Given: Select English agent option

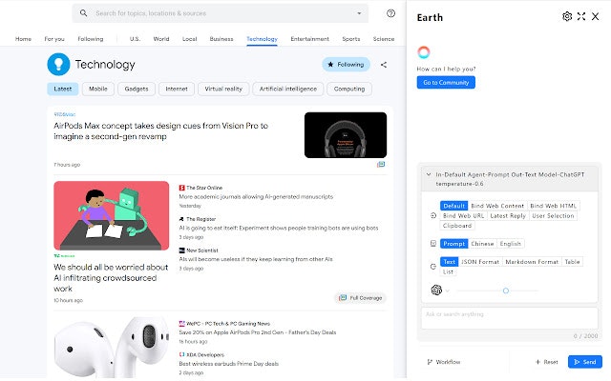Looking at the screenshot, I should coord(510,244).
